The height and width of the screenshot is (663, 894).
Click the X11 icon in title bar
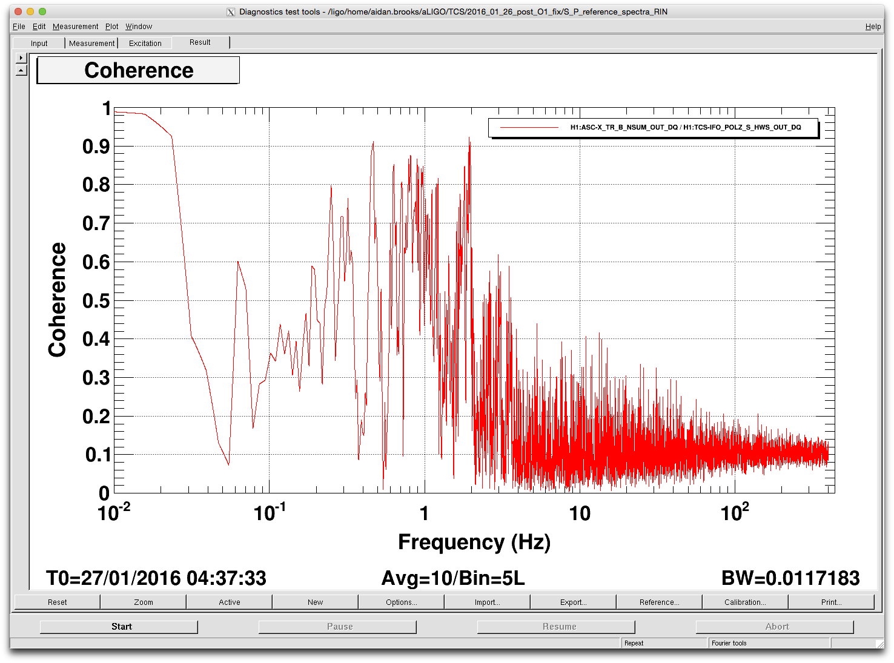[x=231, y=12]
